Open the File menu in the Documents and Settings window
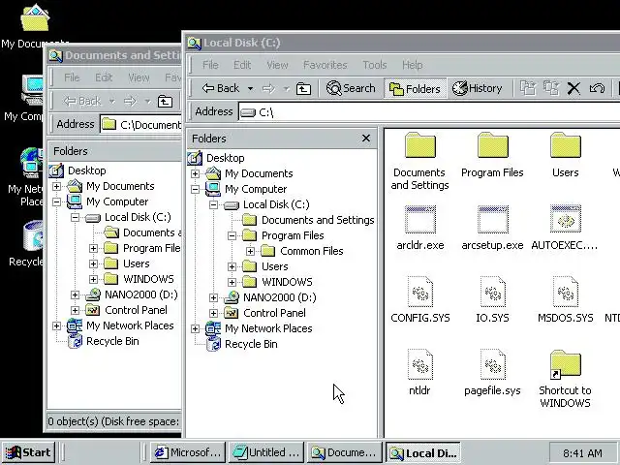The image size is (620, 465). pyautogui.click(x=72, y=77)
